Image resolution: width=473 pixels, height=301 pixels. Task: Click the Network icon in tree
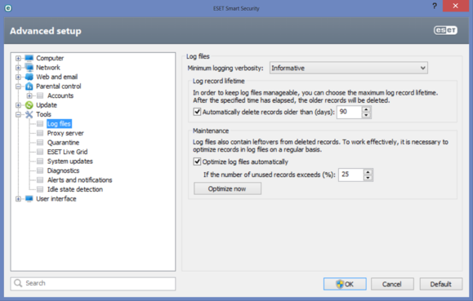coord(29,67)
